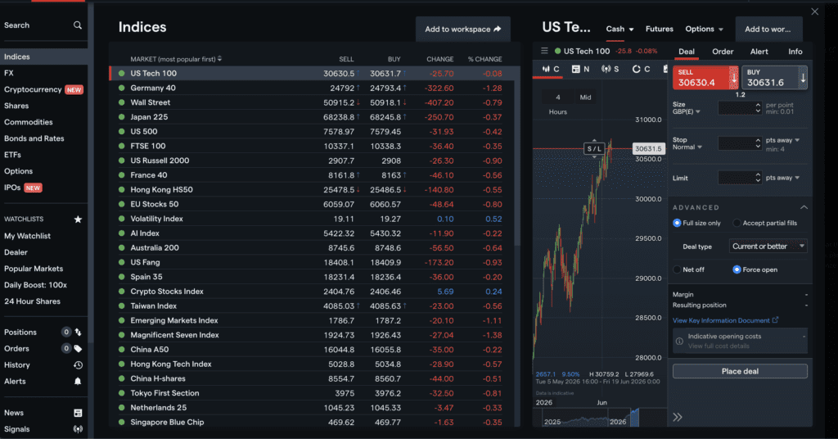Viewport: 838px width, 439px height.
Task: Click the down arrow on BUY price button
Action: click(803, 78)
